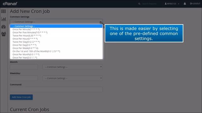Open the Month Common Settings dropdown
The image size is (202, 113).
point(73,67)
